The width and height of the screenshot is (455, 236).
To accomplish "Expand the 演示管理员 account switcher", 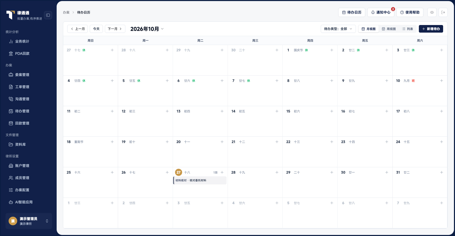I will 29,221.
